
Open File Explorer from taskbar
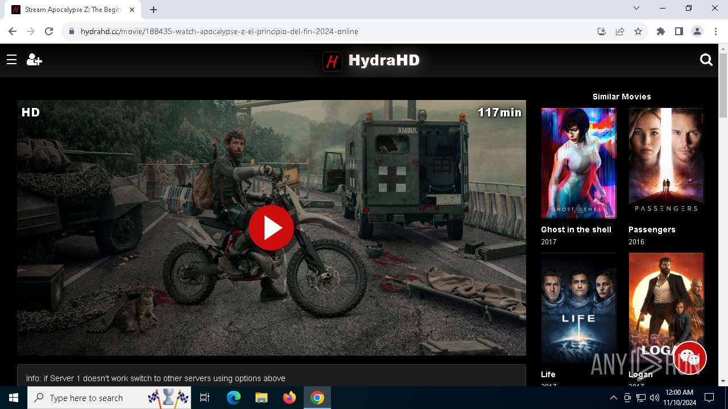click(x=262, y=398)
